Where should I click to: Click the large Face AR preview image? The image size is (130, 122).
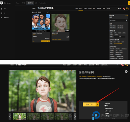point(43,91)
